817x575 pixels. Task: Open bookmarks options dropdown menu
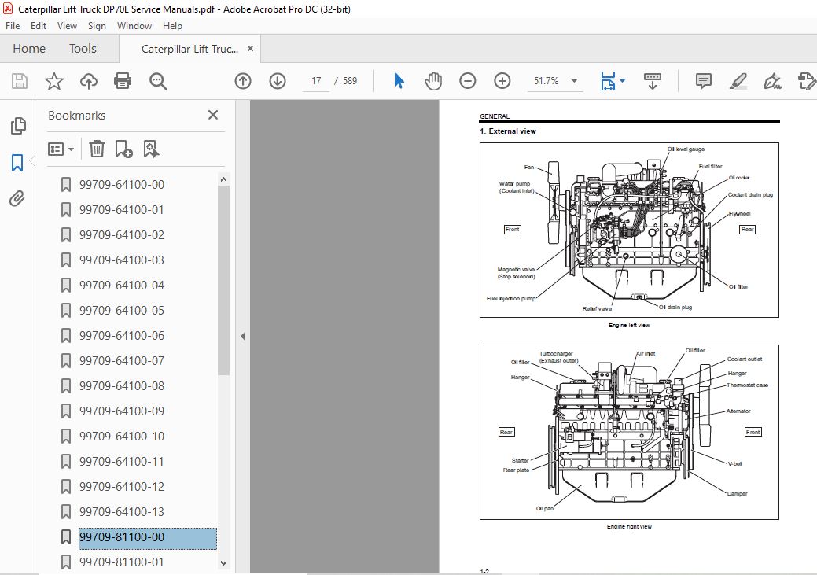pos(61,149)
